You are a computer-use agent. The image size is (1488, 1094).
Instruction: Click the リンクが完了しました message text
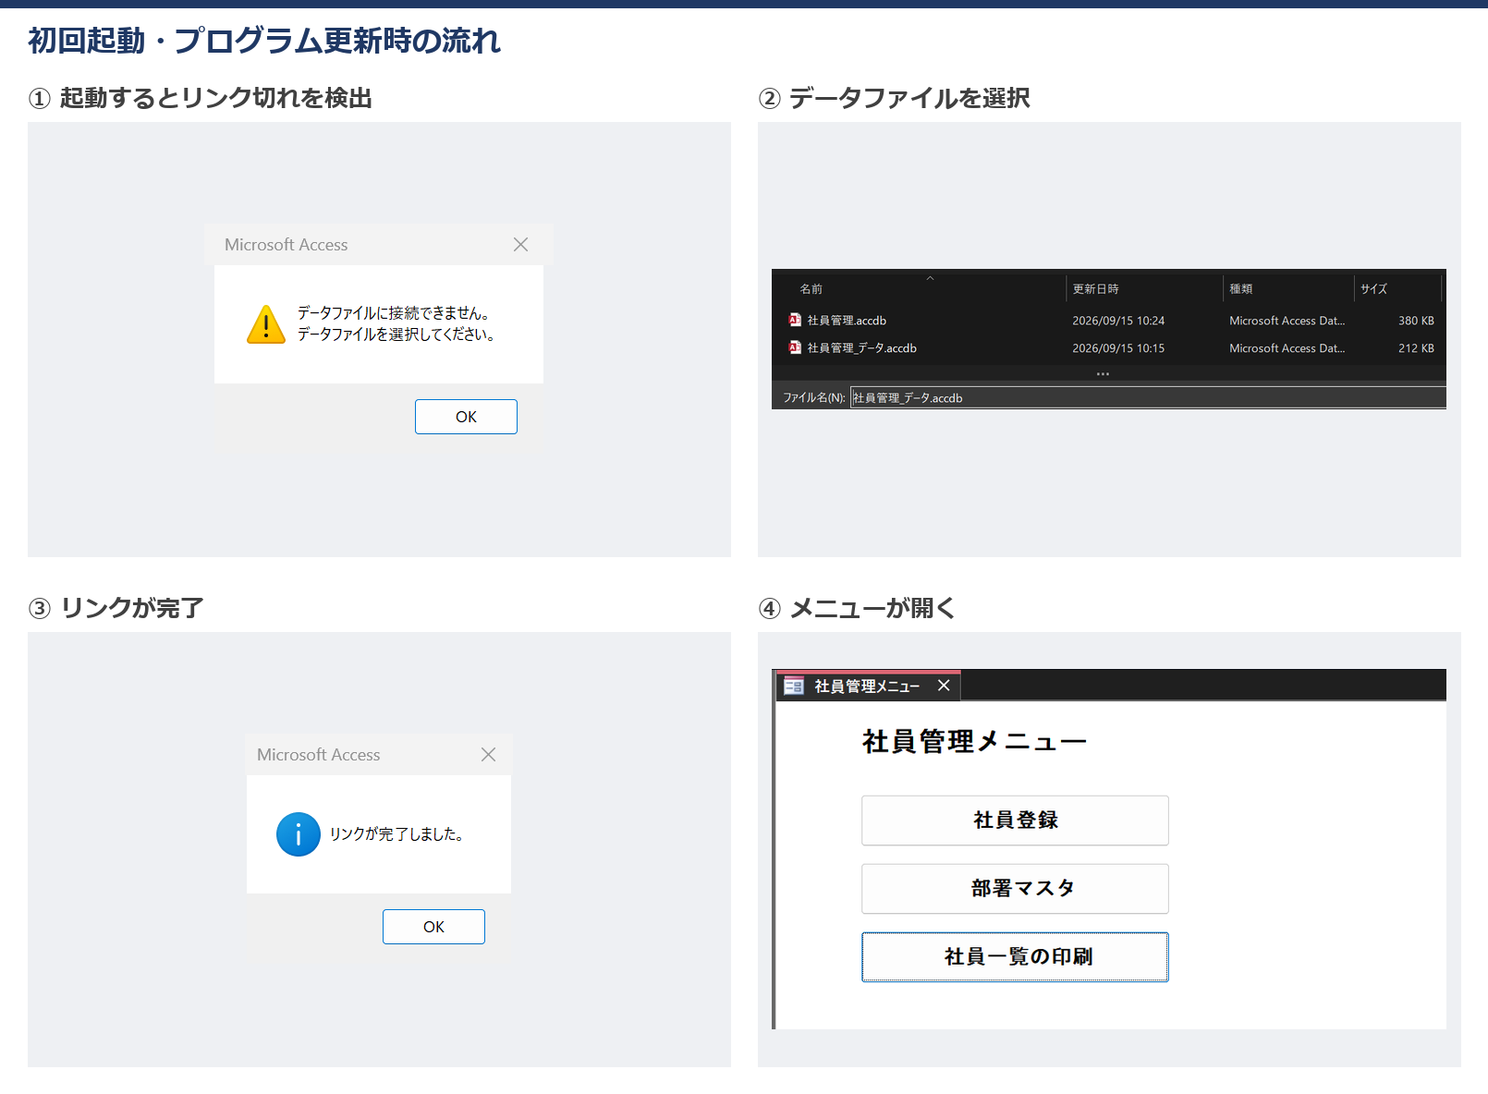tap(396, 834)
